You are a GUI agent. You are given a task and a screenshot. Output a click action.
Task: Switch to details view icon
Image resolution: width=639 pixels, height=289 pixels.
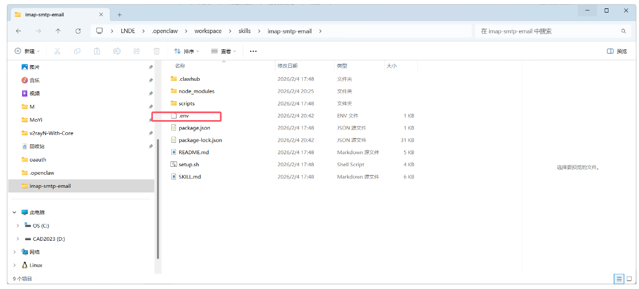[x=620, y=279]
